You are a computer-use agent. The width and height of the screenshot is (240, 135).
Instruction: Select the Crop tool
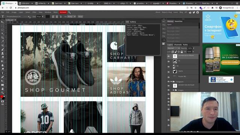tap(3, 37)
